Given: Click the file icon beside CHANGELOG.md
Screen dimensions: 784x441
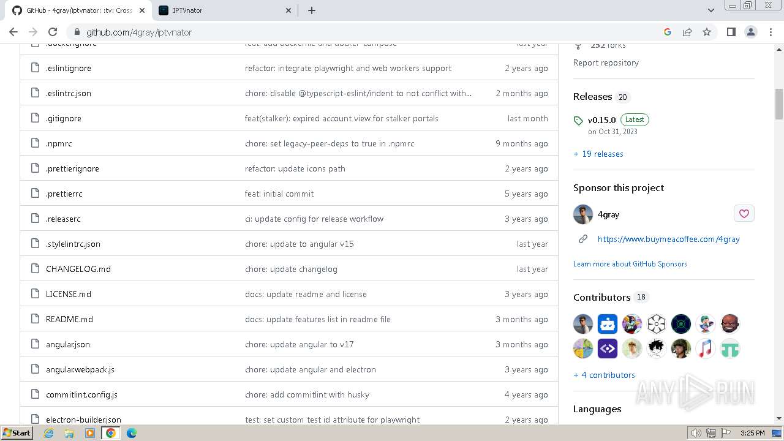Looking at the screenshot, I should tap(35, 269).
